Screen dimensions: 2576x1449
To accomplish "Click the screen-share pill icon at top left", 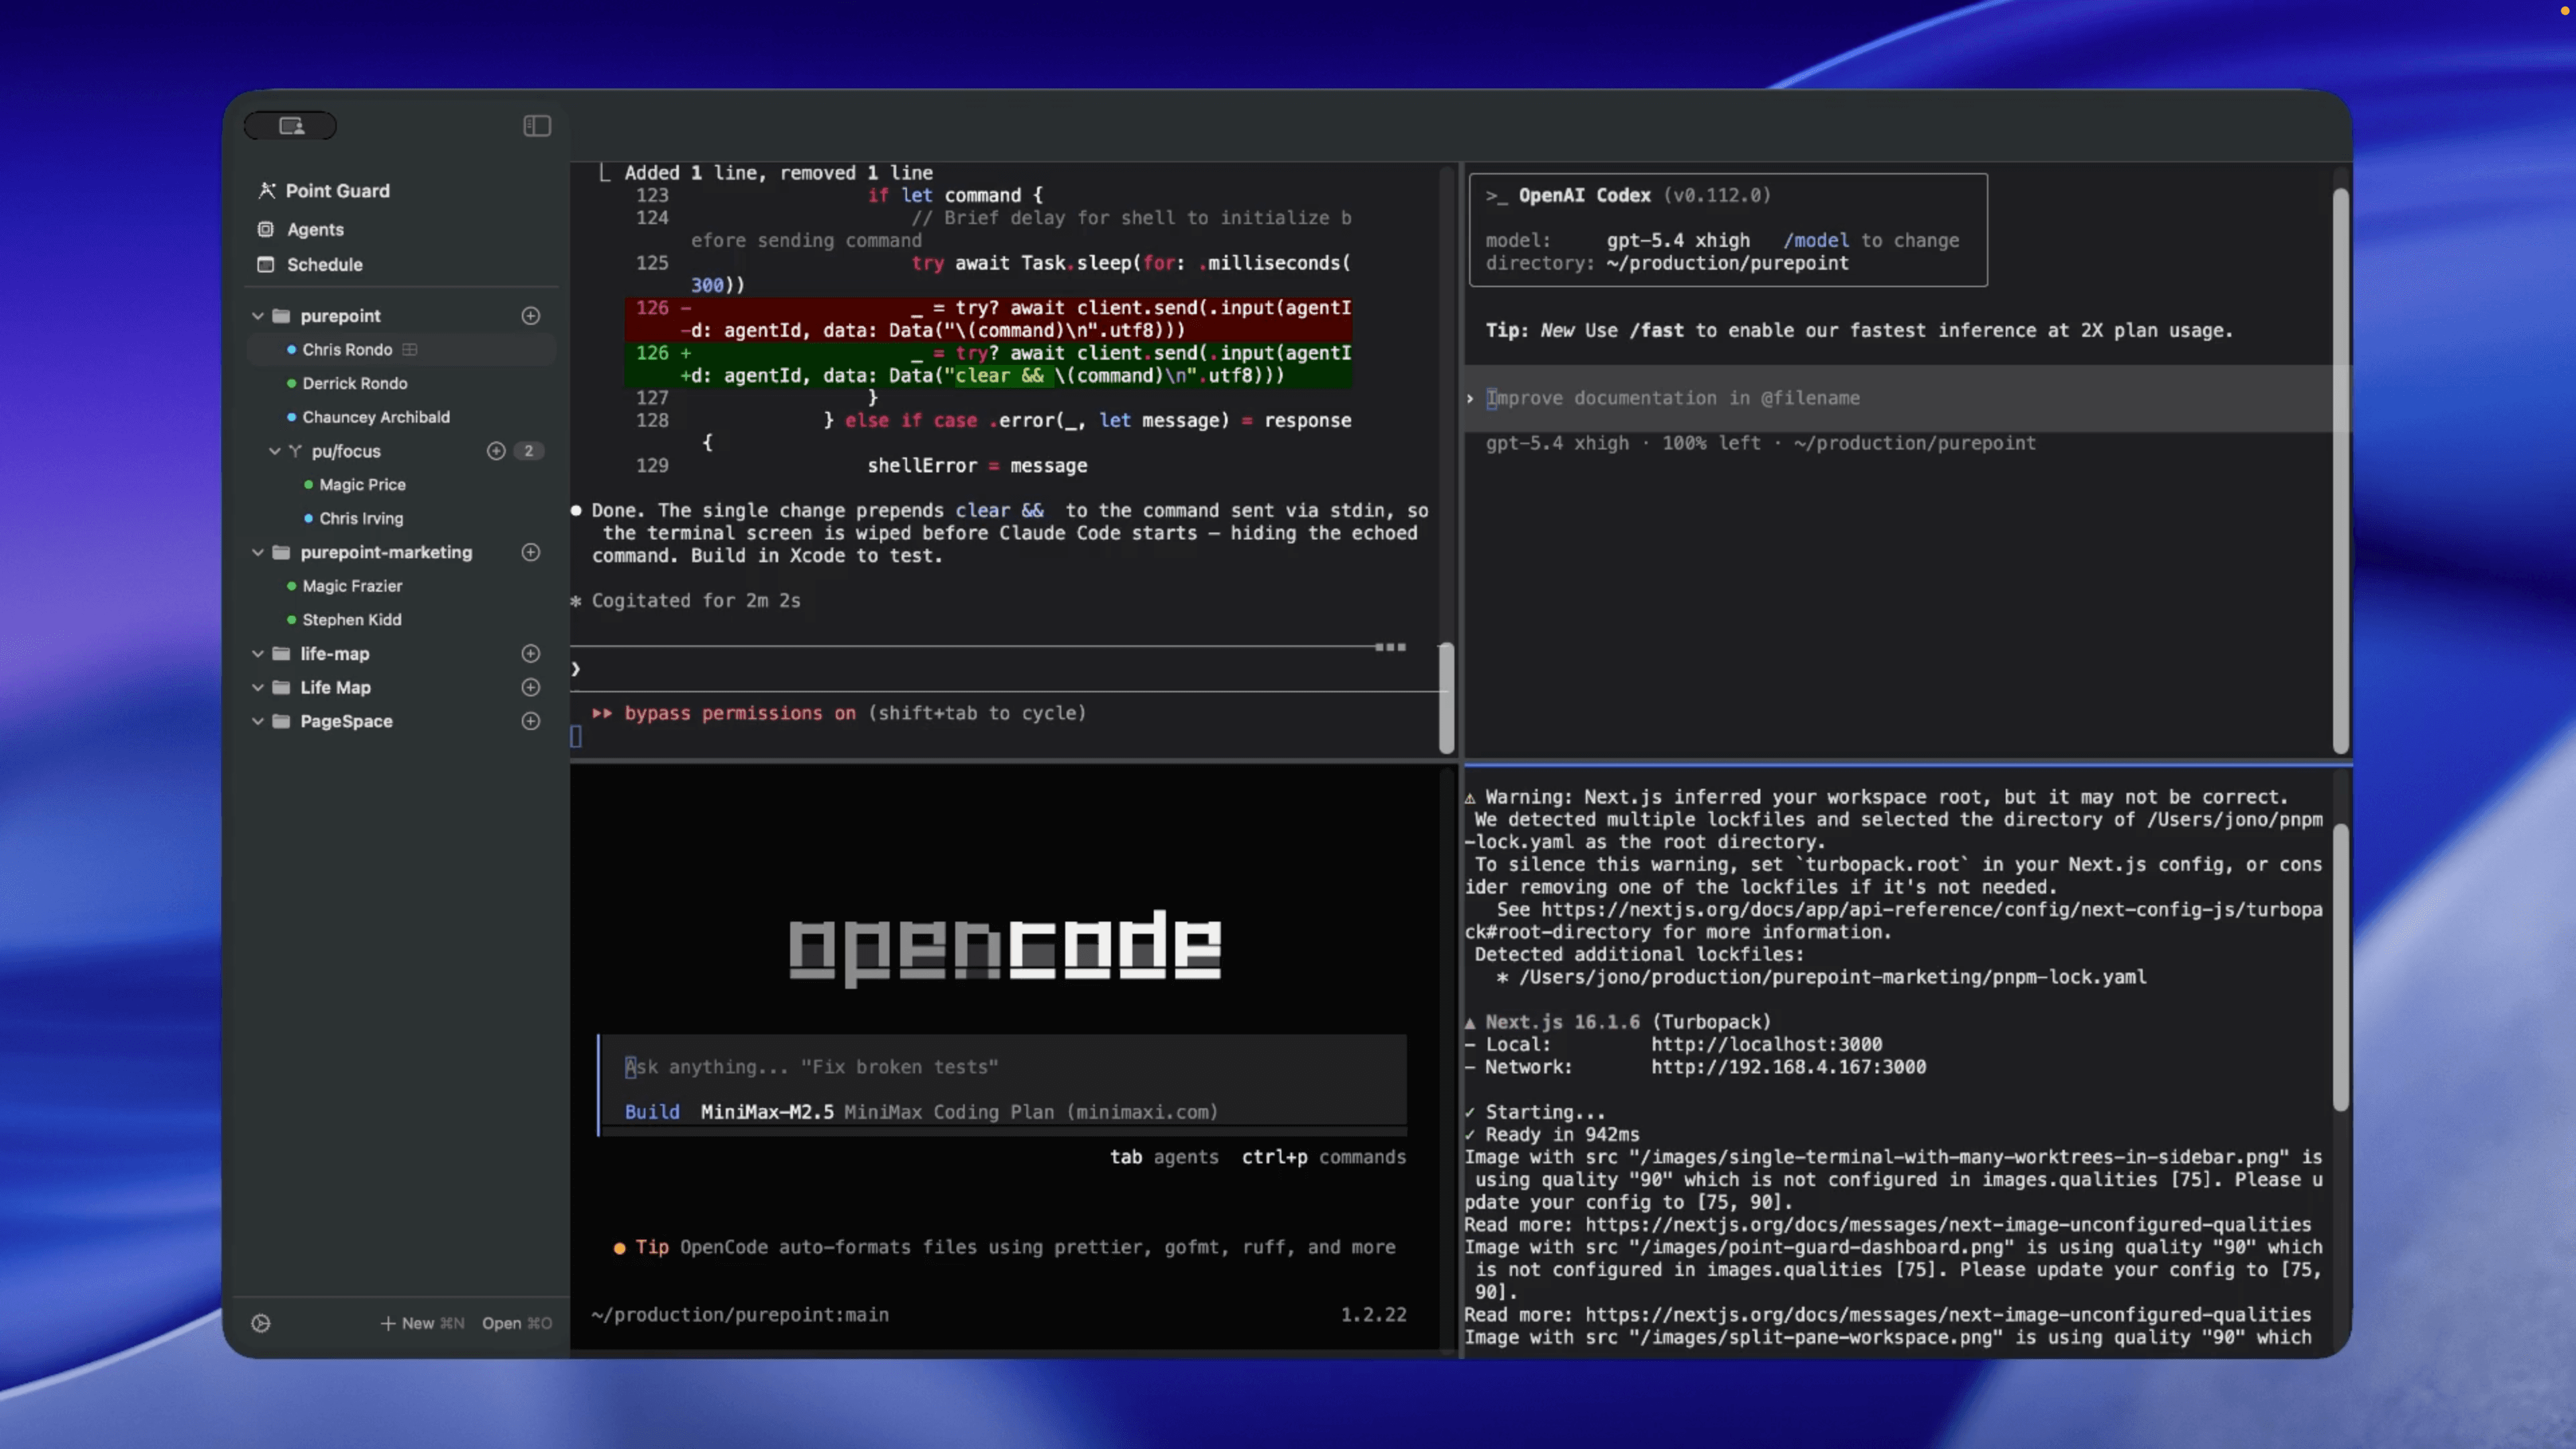I will pyautogui.click(x=291, y=125).
